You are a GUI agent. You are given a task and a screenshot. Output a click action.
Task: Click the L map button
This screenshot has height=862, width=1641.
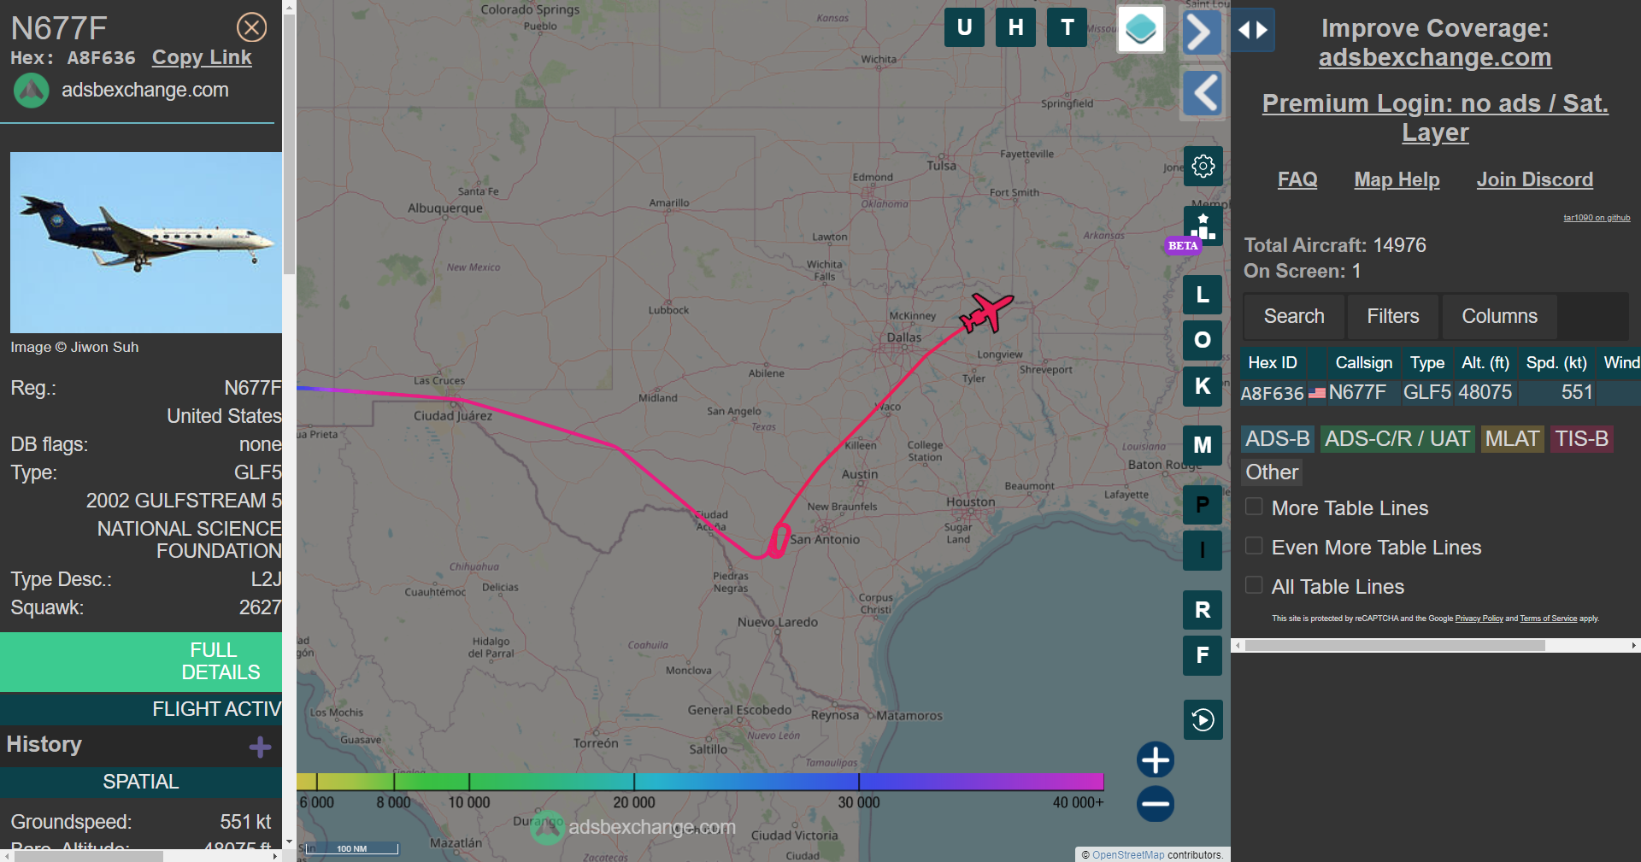pos(1203,295)
